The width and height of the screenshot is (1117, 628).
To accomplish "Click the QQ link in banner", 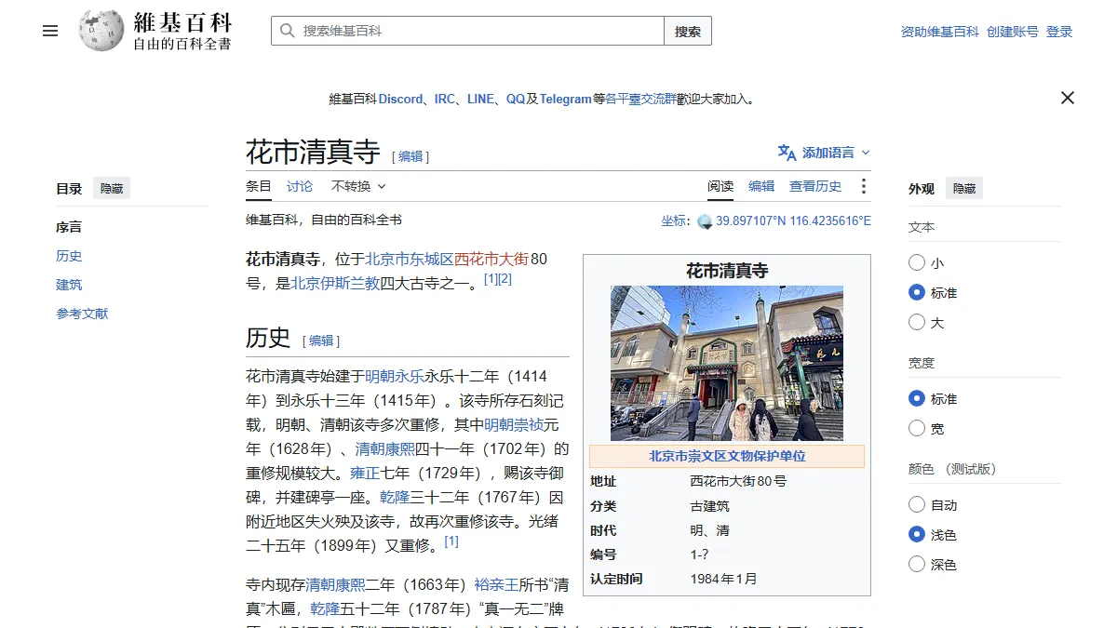I will tap(516, 99).
